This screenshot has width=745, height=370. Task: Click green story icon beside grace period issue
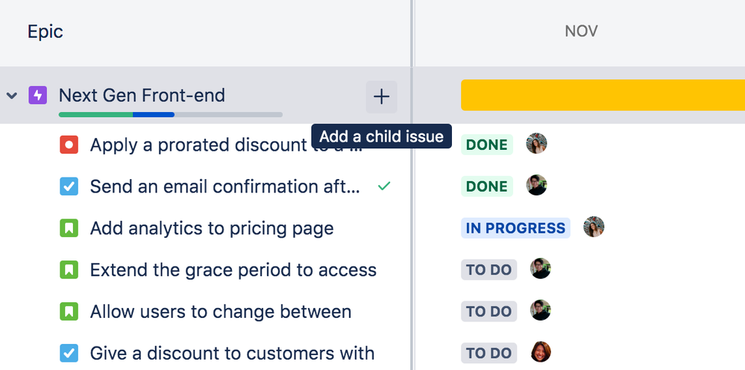pos(69,269)
